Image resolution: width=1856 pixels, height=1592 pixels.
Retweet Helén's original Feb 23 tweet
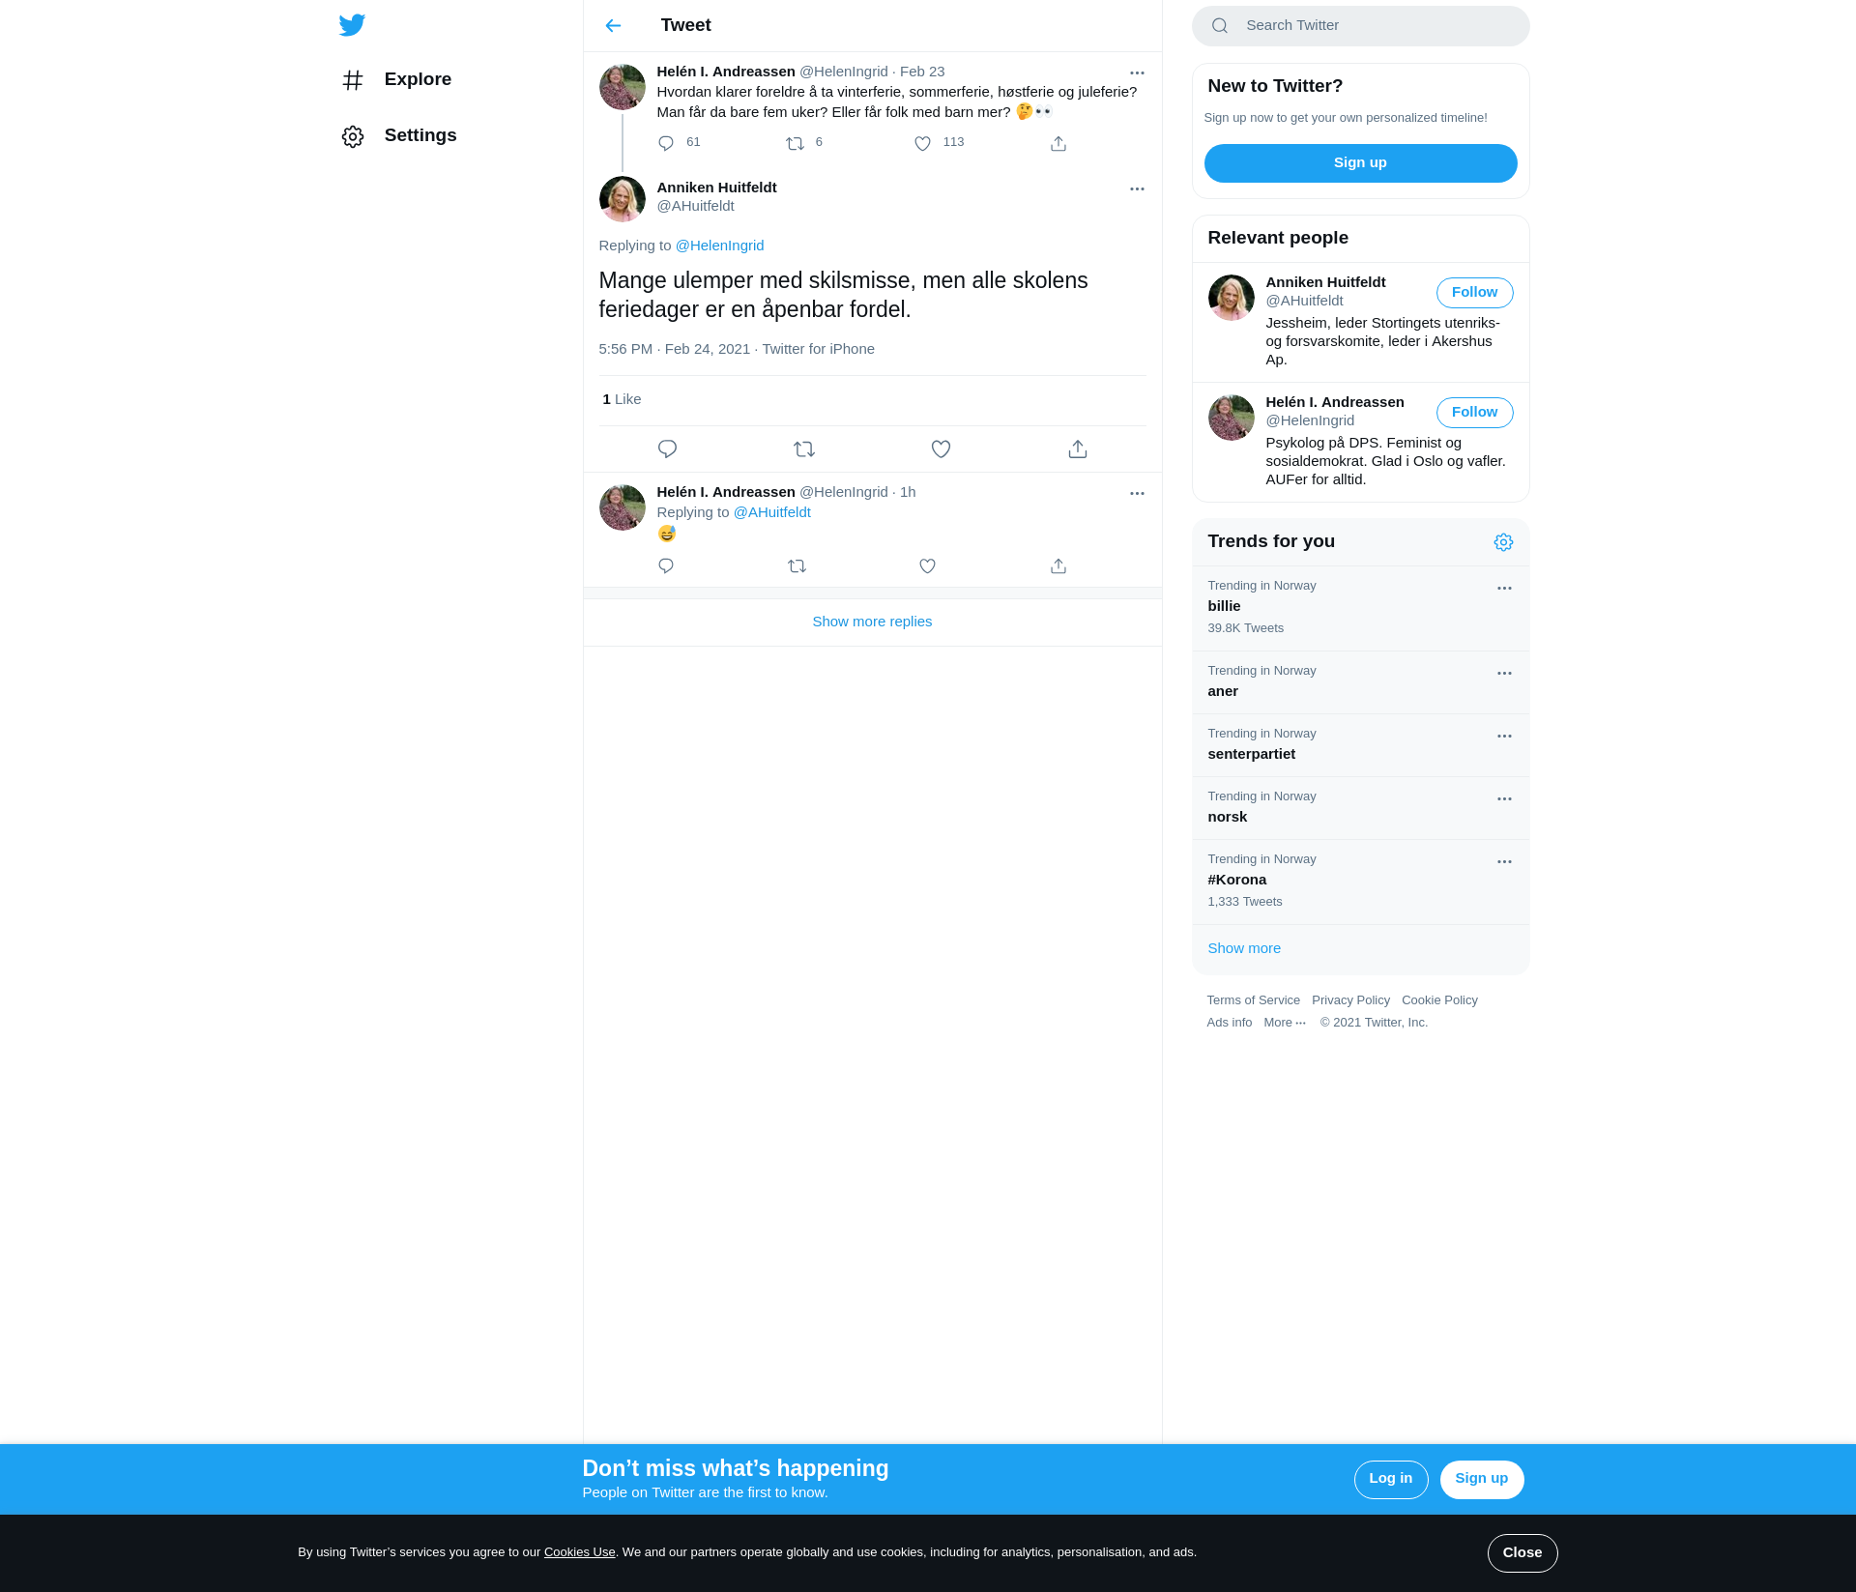coord(795,143)
